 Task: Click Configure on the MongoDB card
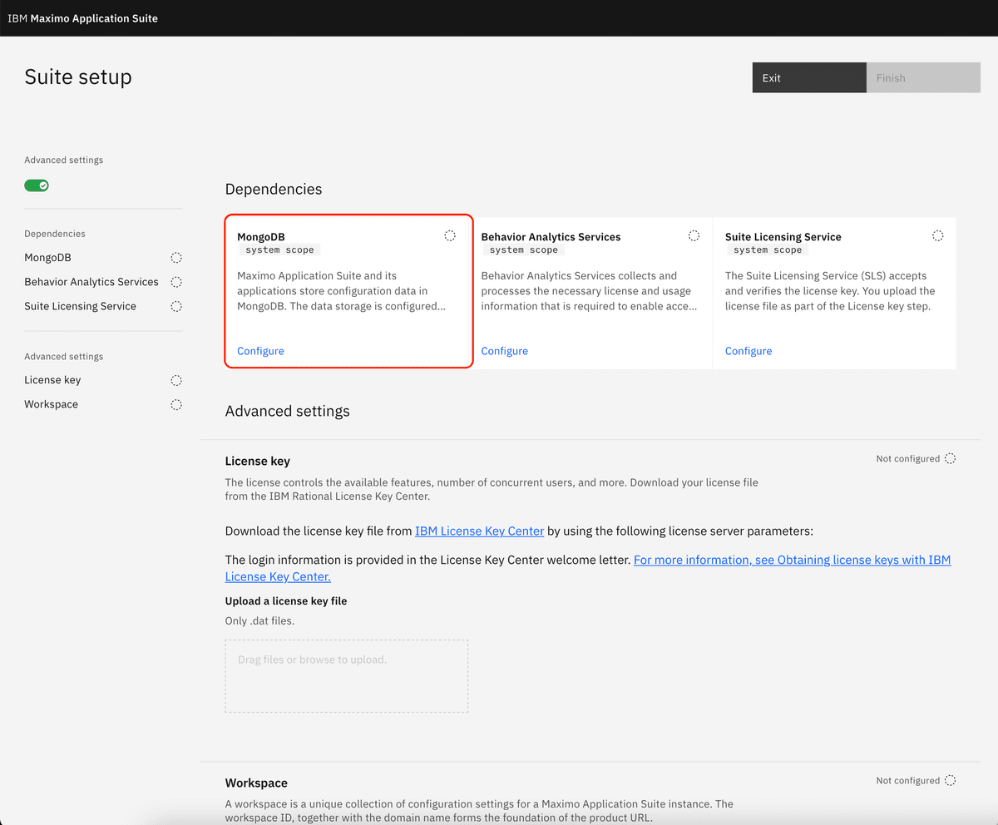(x=260, y=350)
